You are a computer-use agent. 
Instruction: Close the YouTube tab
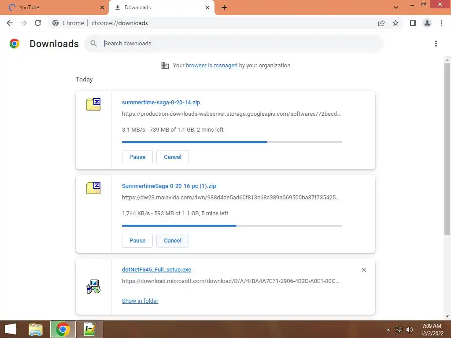(x=102, y=7)
